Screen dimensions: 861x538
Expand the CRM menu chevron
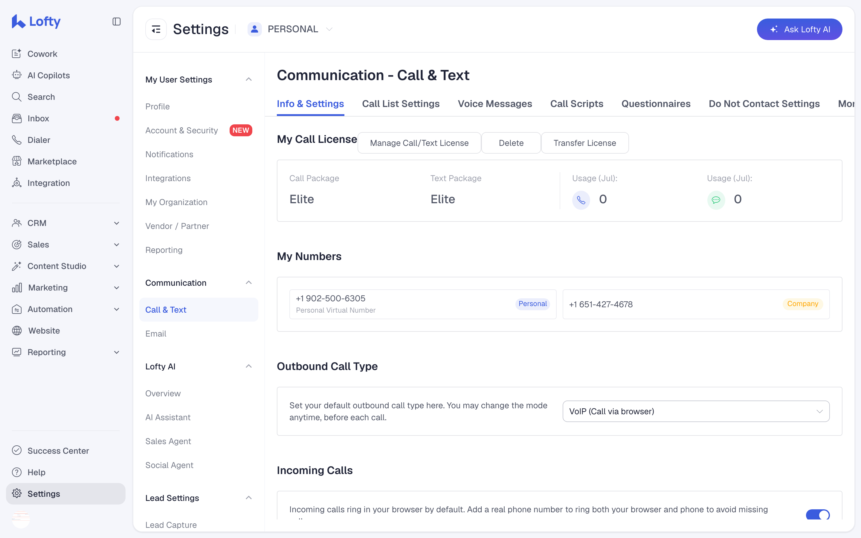pos(116,223)
